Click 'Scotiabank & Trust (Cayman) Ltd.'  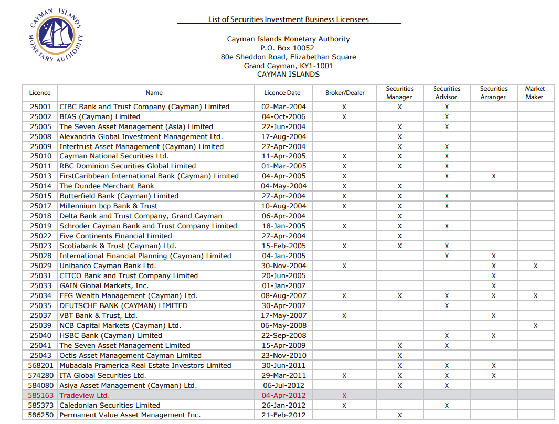pos(118,246)
